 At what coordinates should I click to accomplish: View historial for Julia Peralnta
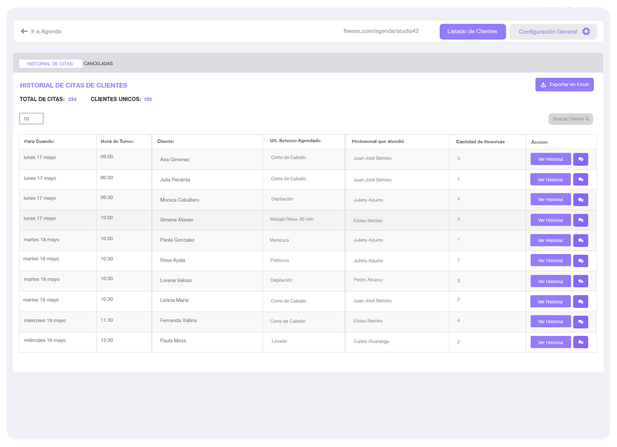[x=550, y=180]
